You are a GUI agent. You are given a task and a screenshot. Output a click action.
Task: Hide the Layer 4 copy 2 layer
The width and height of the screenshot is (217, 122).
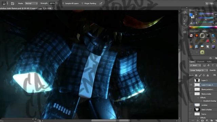[191, 85]
